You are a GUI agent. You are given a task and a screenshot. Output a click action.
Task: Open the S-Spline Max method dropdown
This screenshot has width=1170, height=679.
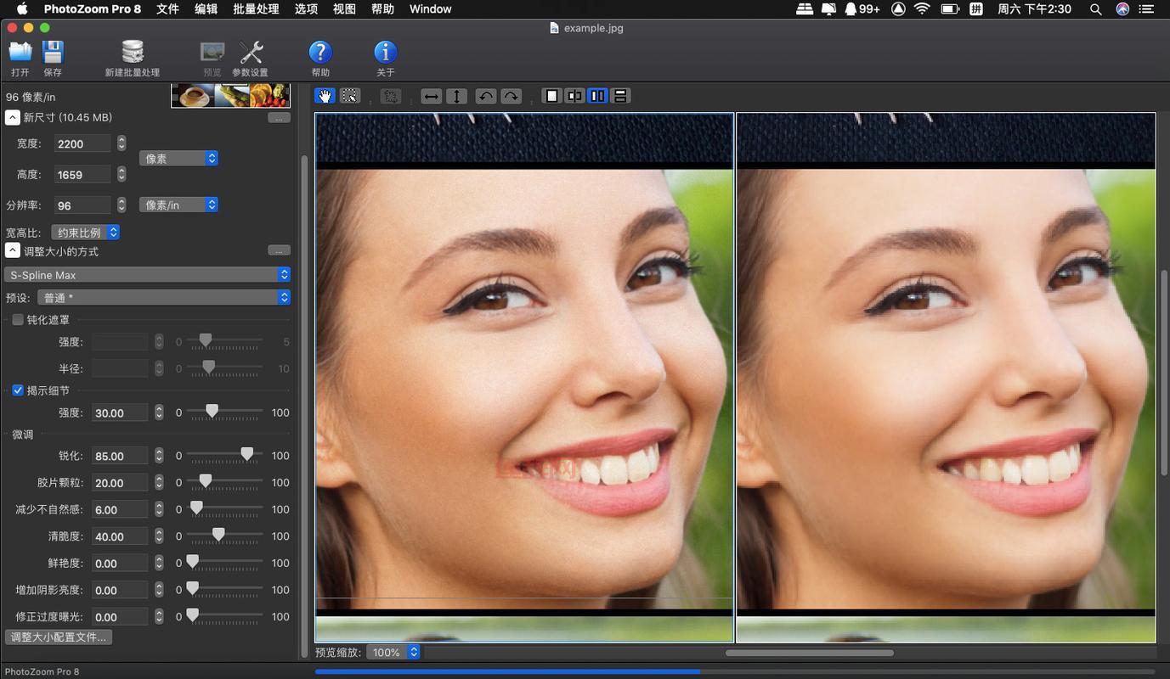click(x=147, y=275)
